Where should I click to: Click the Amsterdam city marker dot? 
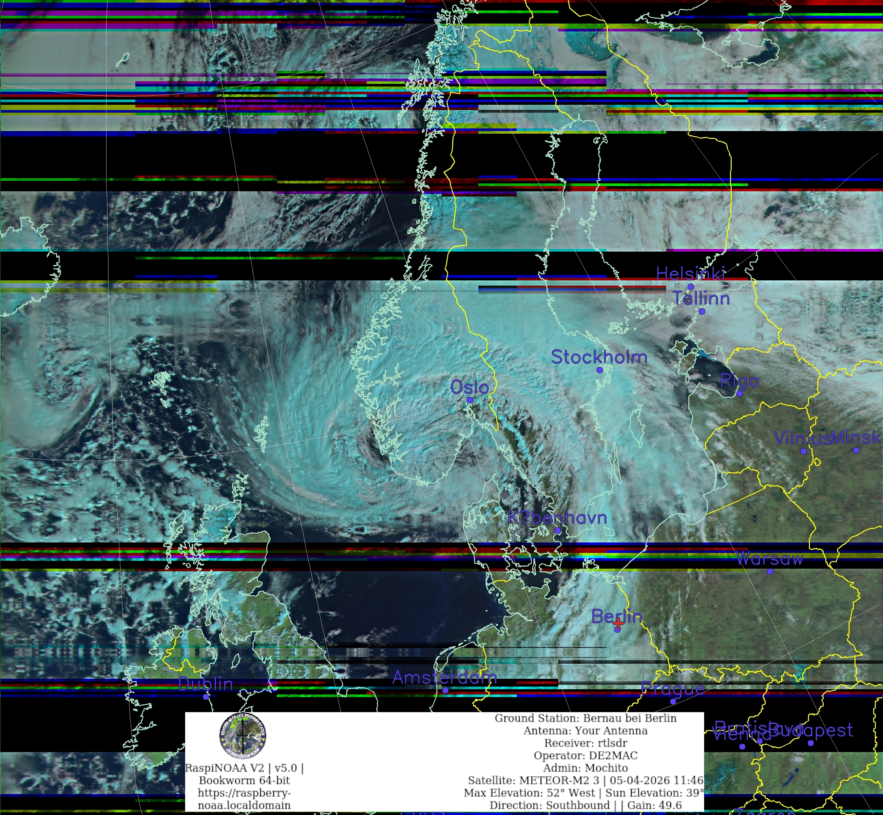[445, 690]
